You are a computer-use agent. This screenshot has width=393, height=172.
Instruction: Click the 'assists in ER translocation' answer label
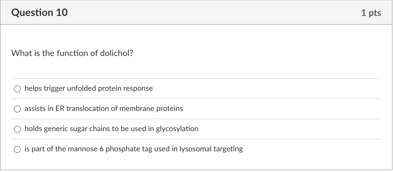103,109
